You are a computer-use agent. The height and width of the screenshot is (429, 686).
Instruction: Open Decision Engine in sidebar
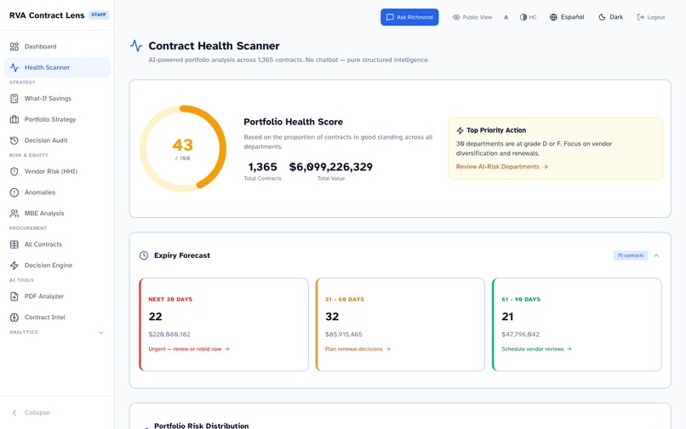pyautogui.click(x=57, y=266)
